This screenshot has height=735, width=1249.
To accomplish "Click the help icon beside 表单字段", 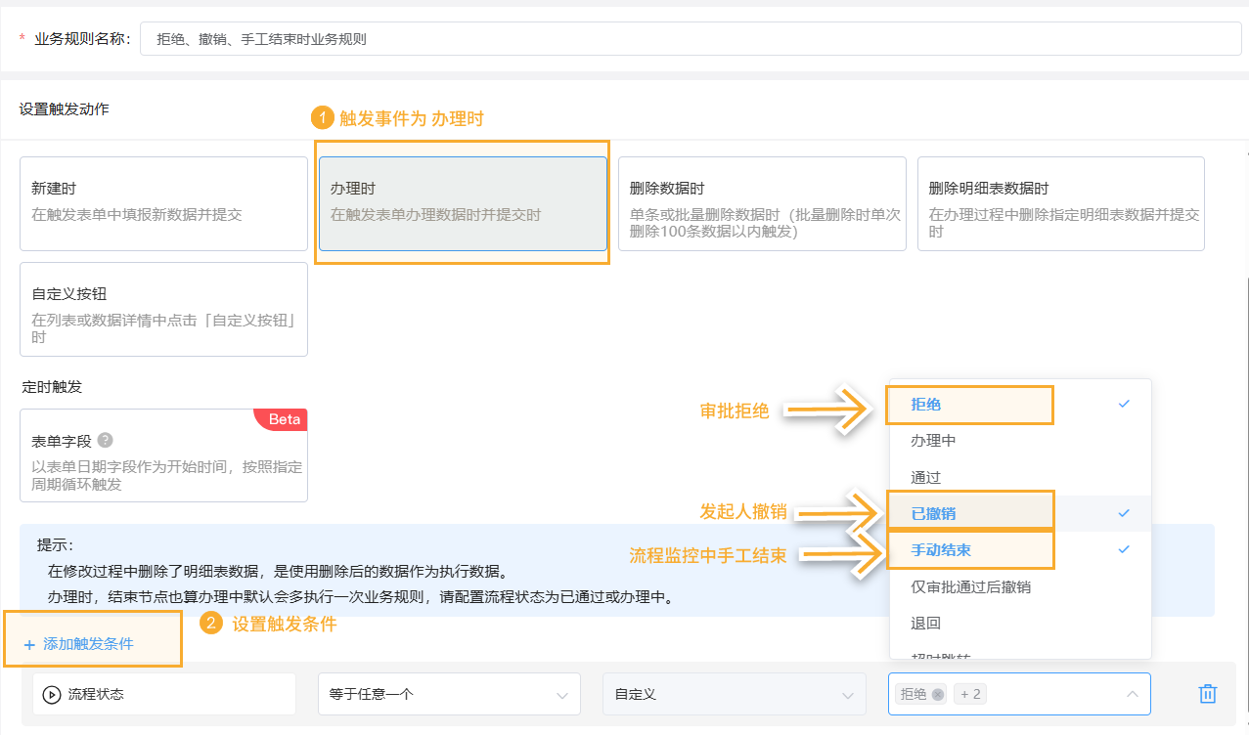I will [x=105, y=441].
